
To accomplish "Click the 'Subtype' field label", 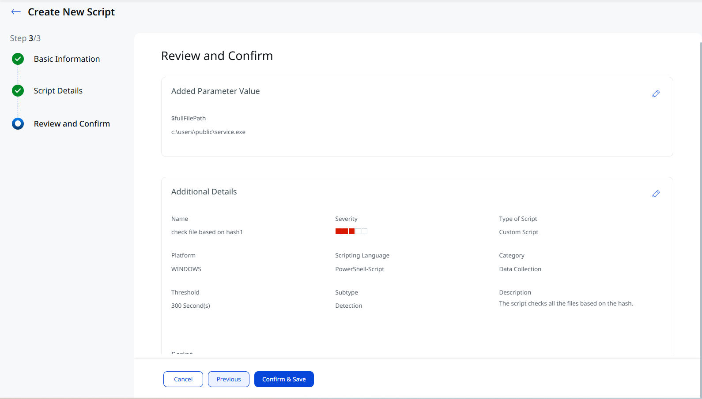I will click(347, 292).
